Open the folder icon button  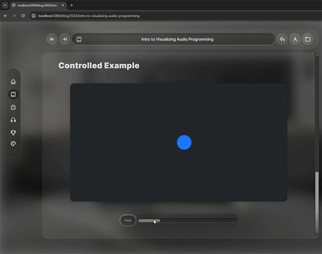tap(308, 39)
